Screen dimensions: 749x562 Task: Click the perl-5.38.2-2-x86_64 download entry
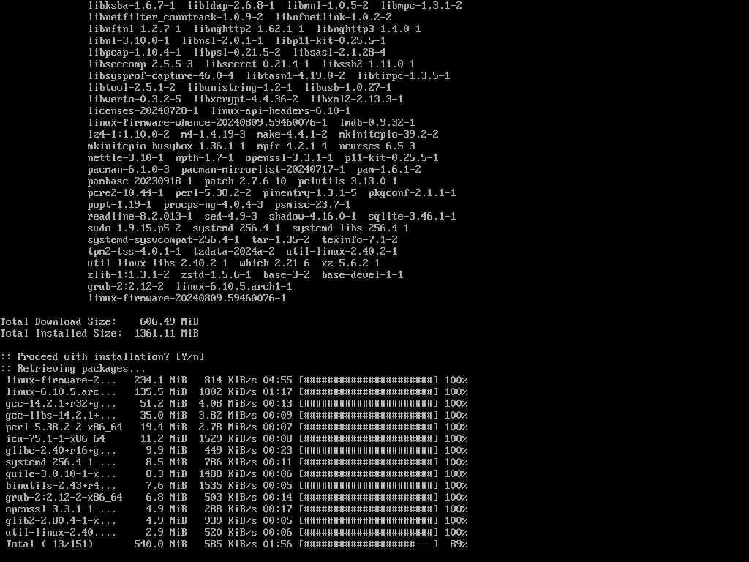tap(64, 427)
